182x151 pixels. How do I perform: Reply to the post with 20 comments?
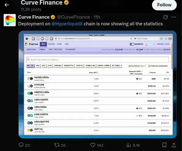[24, 145]
